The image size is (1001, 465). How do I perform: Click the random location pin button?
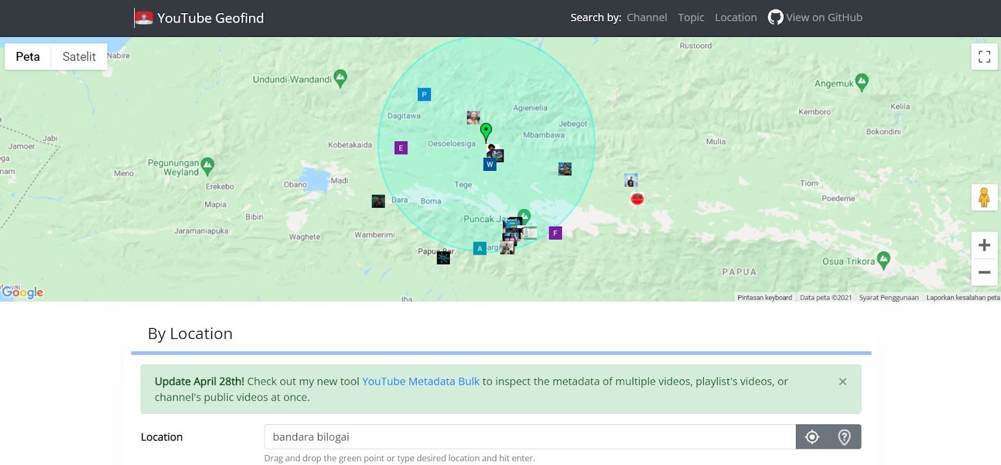(845, 437)
